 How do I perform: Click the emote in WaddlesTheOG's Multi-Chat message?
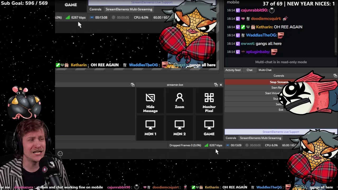coord(281,35)
